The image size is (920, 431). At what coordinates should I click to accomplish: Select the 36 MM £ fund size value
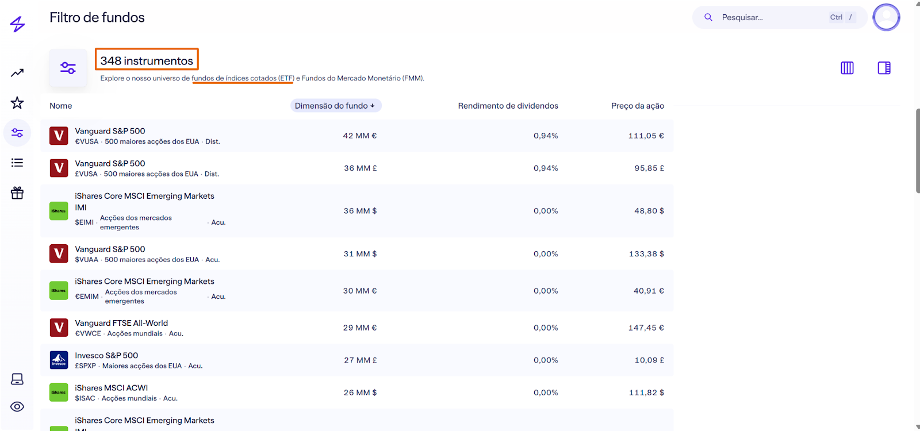click(x=361, y=168)
